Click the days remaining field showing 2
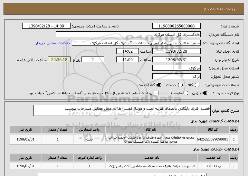Screen dimensions: 248x176 tap(93, 60)
